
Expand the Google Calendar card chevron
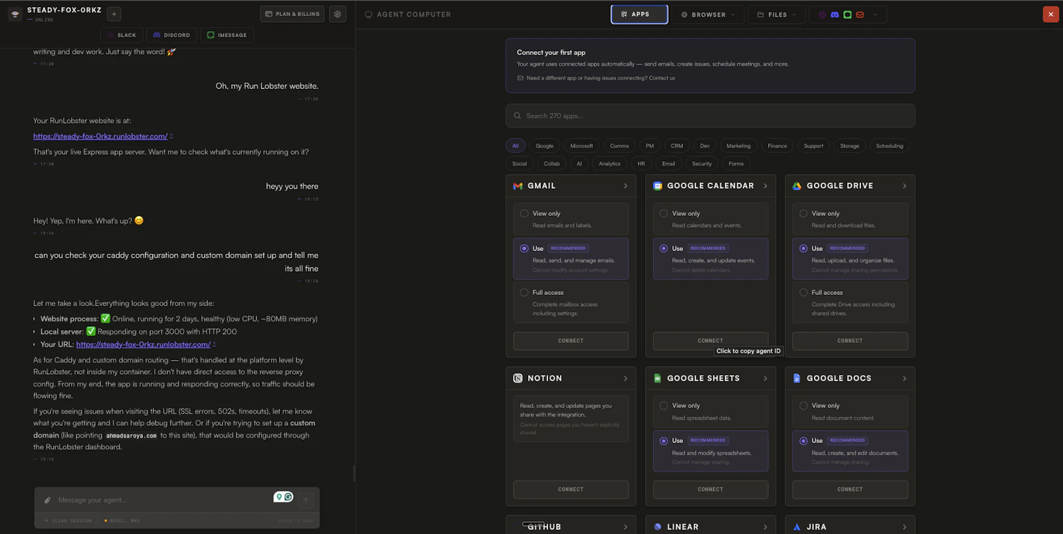click(x=765, y=186)
